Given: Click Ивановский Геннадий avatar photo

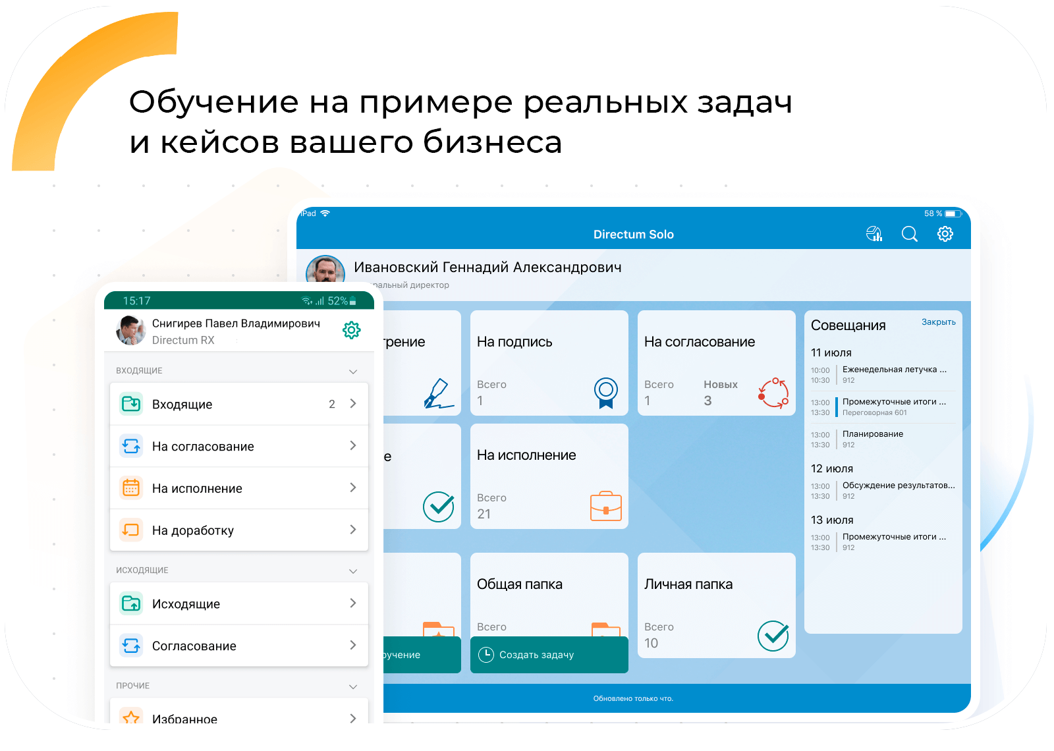Looking at the screenshot, I should [x=325, y=270].
